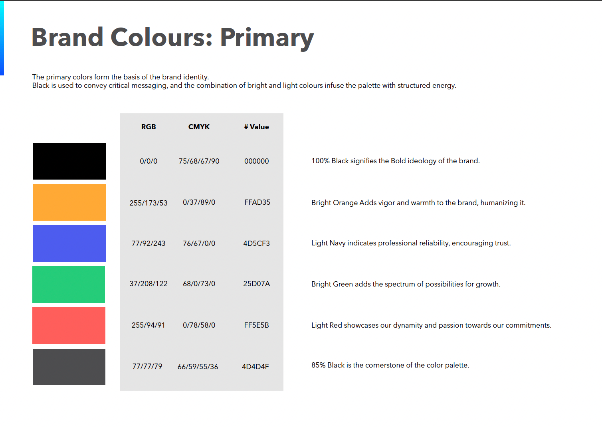
Task: Click the # Value column header
Action: 256,127
